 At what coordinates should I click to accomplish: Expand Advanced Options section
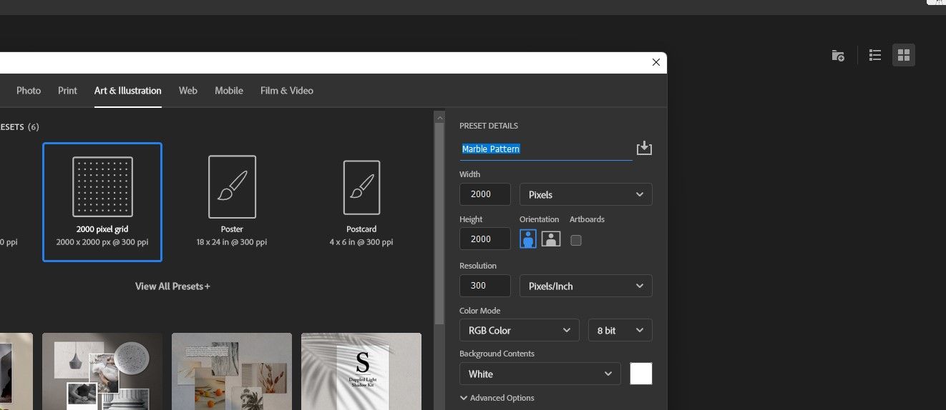click(x=497, y=398)
